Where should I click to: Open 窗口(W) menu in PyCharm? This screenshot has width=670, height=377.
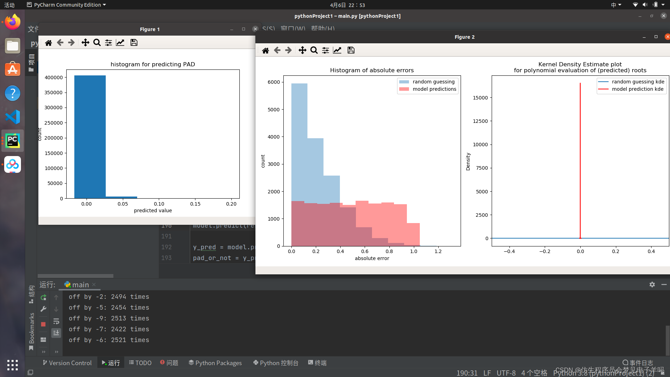pyautogui.click(x=293, y=29)
